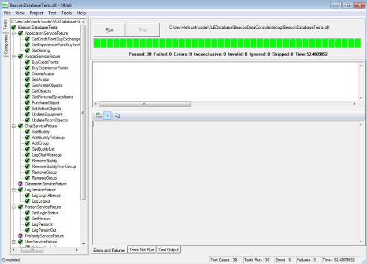Click the green test progress bar

coord(227,43)
